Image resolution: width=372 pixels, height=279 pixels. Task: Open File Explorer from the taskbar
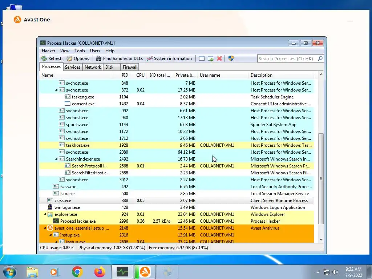point(32,272)
